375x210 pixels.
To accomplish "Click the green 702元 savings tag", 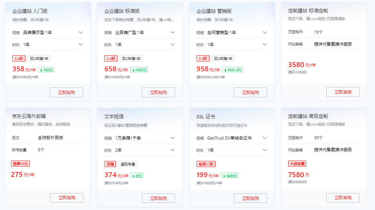I will pyautogui.click(x=46, y=70).
